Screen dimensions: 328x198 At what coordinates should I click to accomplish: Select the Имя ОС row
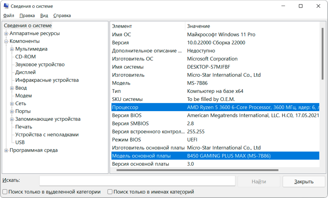pos(215,34)
